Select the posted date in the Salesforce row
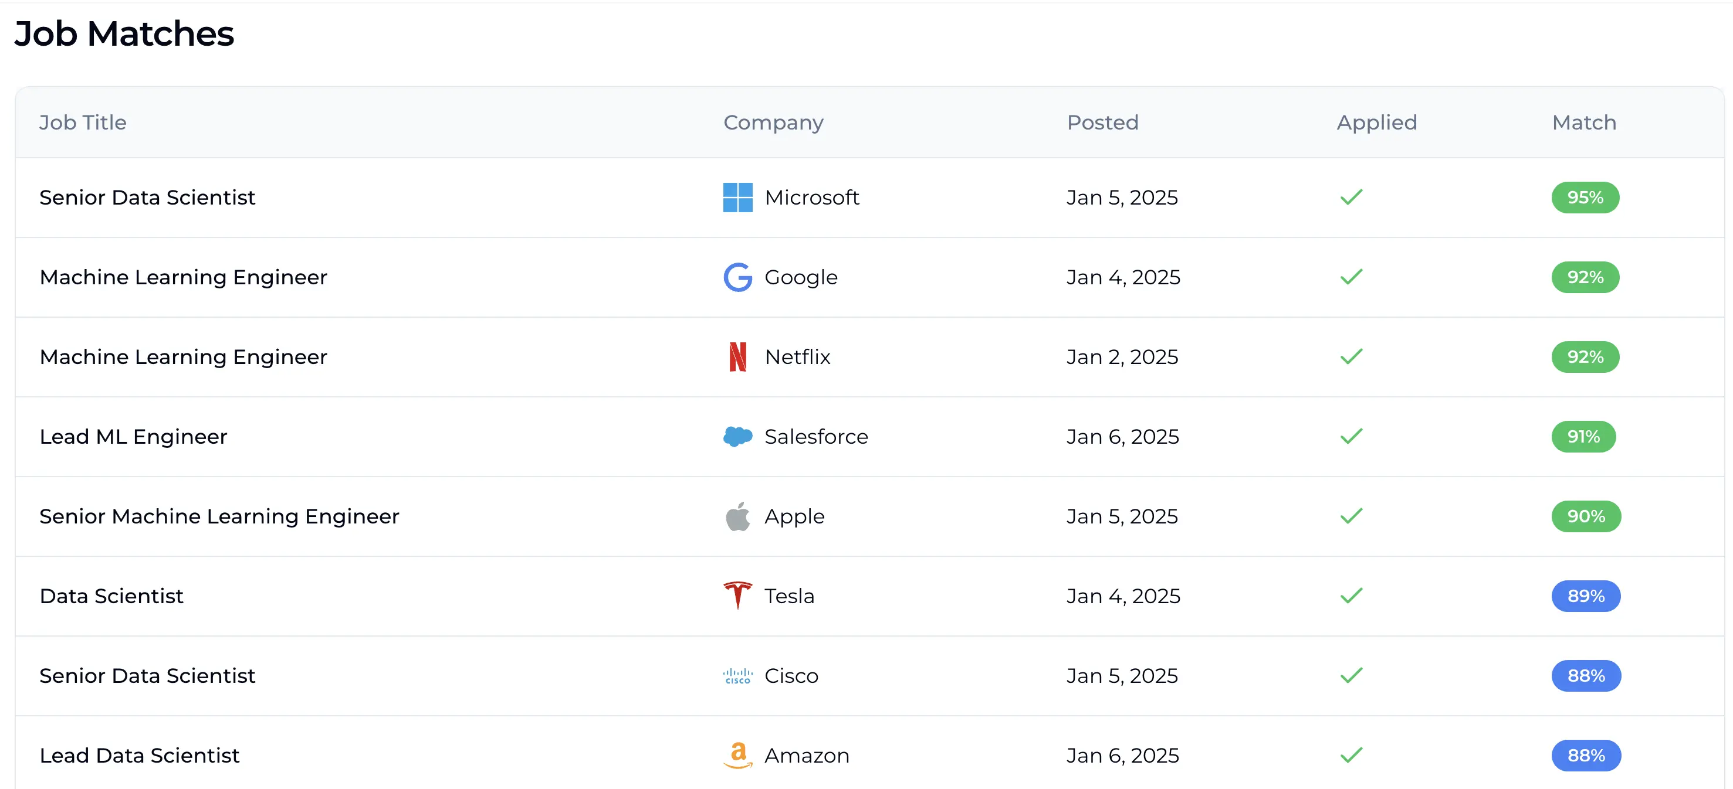 1123,436
